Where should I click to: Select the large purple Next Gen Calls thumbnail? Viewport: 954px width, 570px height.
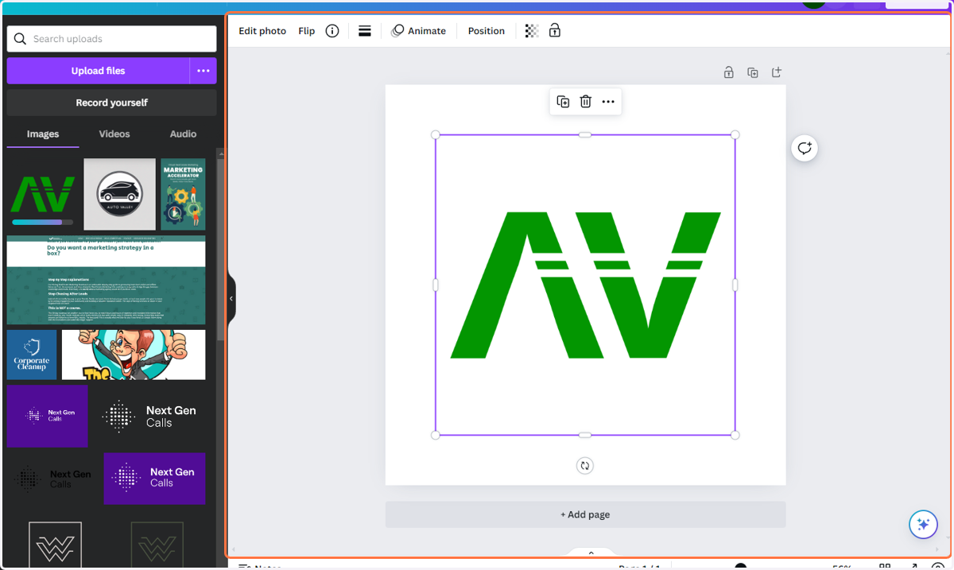[x=154, y=479]
